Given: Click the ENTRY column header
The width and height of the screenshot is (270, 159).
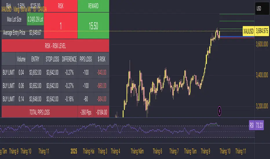Looking at the screenshot, I should pyautogui.click(x=35, y=59).
